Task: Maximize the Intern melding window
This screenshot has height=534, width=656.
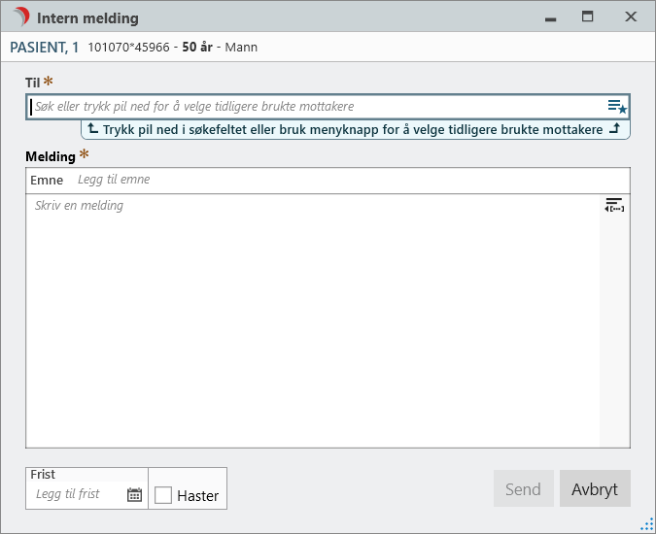Action: [x=587, y=17]
